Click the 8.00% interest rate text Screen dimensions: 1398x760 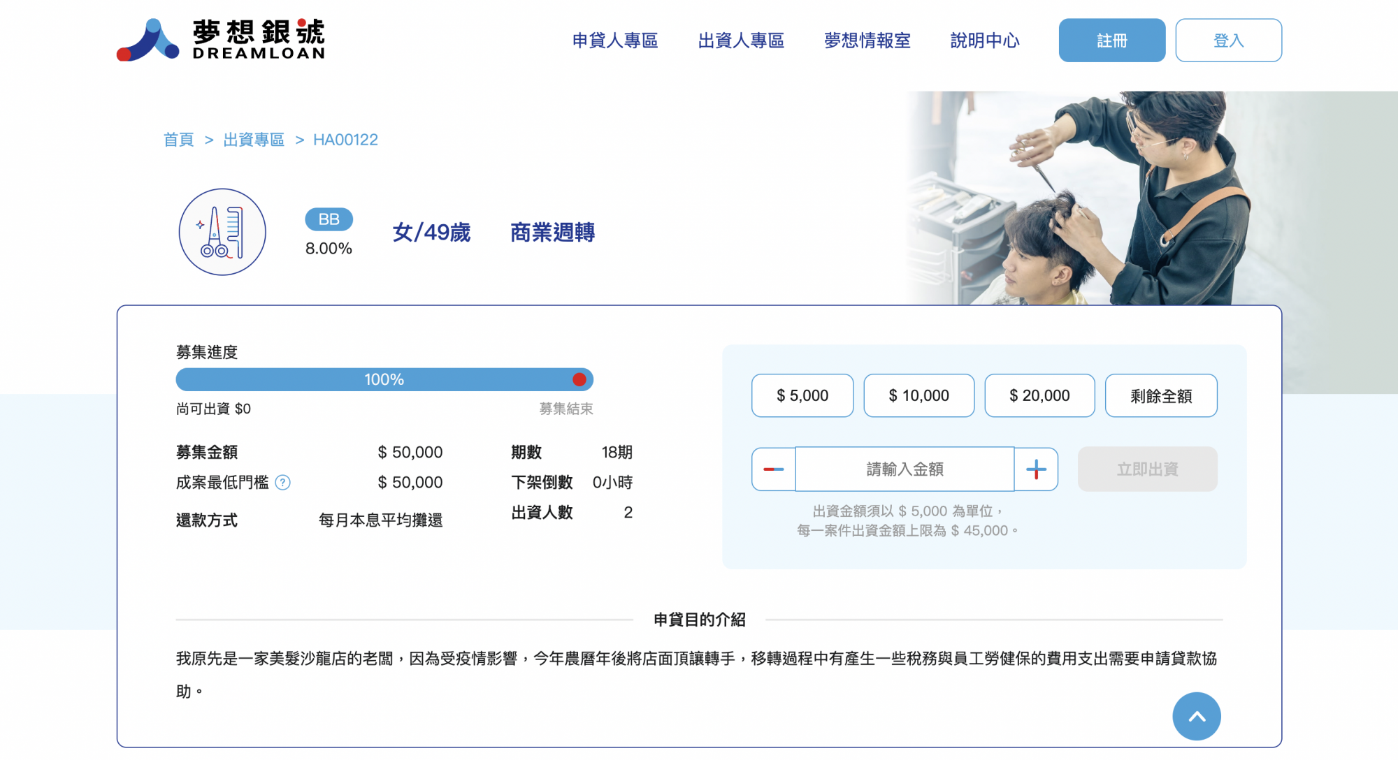[329, 249]
